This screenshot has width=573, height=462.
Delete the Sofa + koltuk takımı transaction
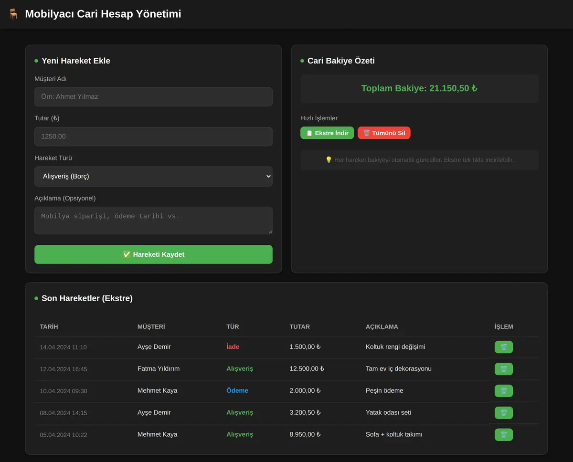504,435
